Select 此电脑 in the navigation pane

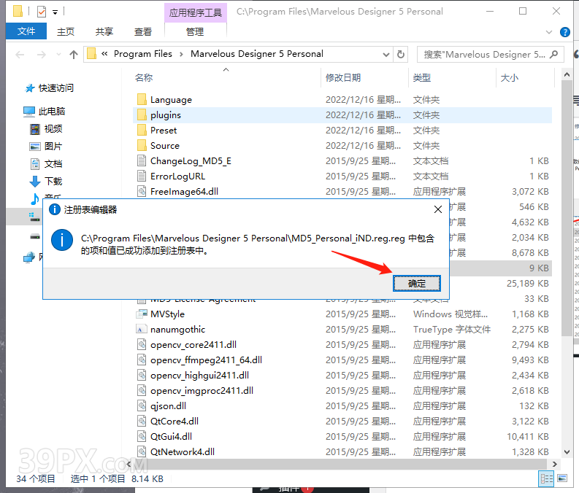[x=52, y=111]
